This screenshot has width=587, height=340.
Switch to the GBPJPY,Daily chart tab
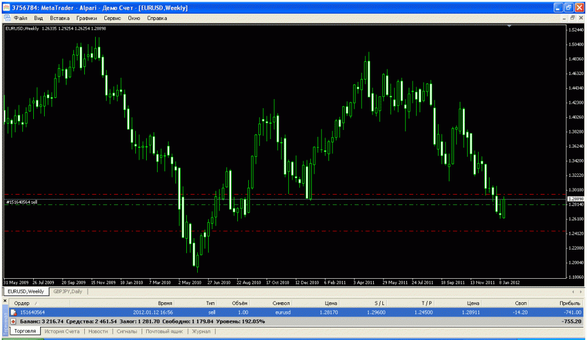pos(68,291)
